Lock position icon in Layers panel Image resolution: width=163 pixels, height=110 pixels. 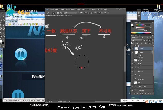tap(140, 43)
